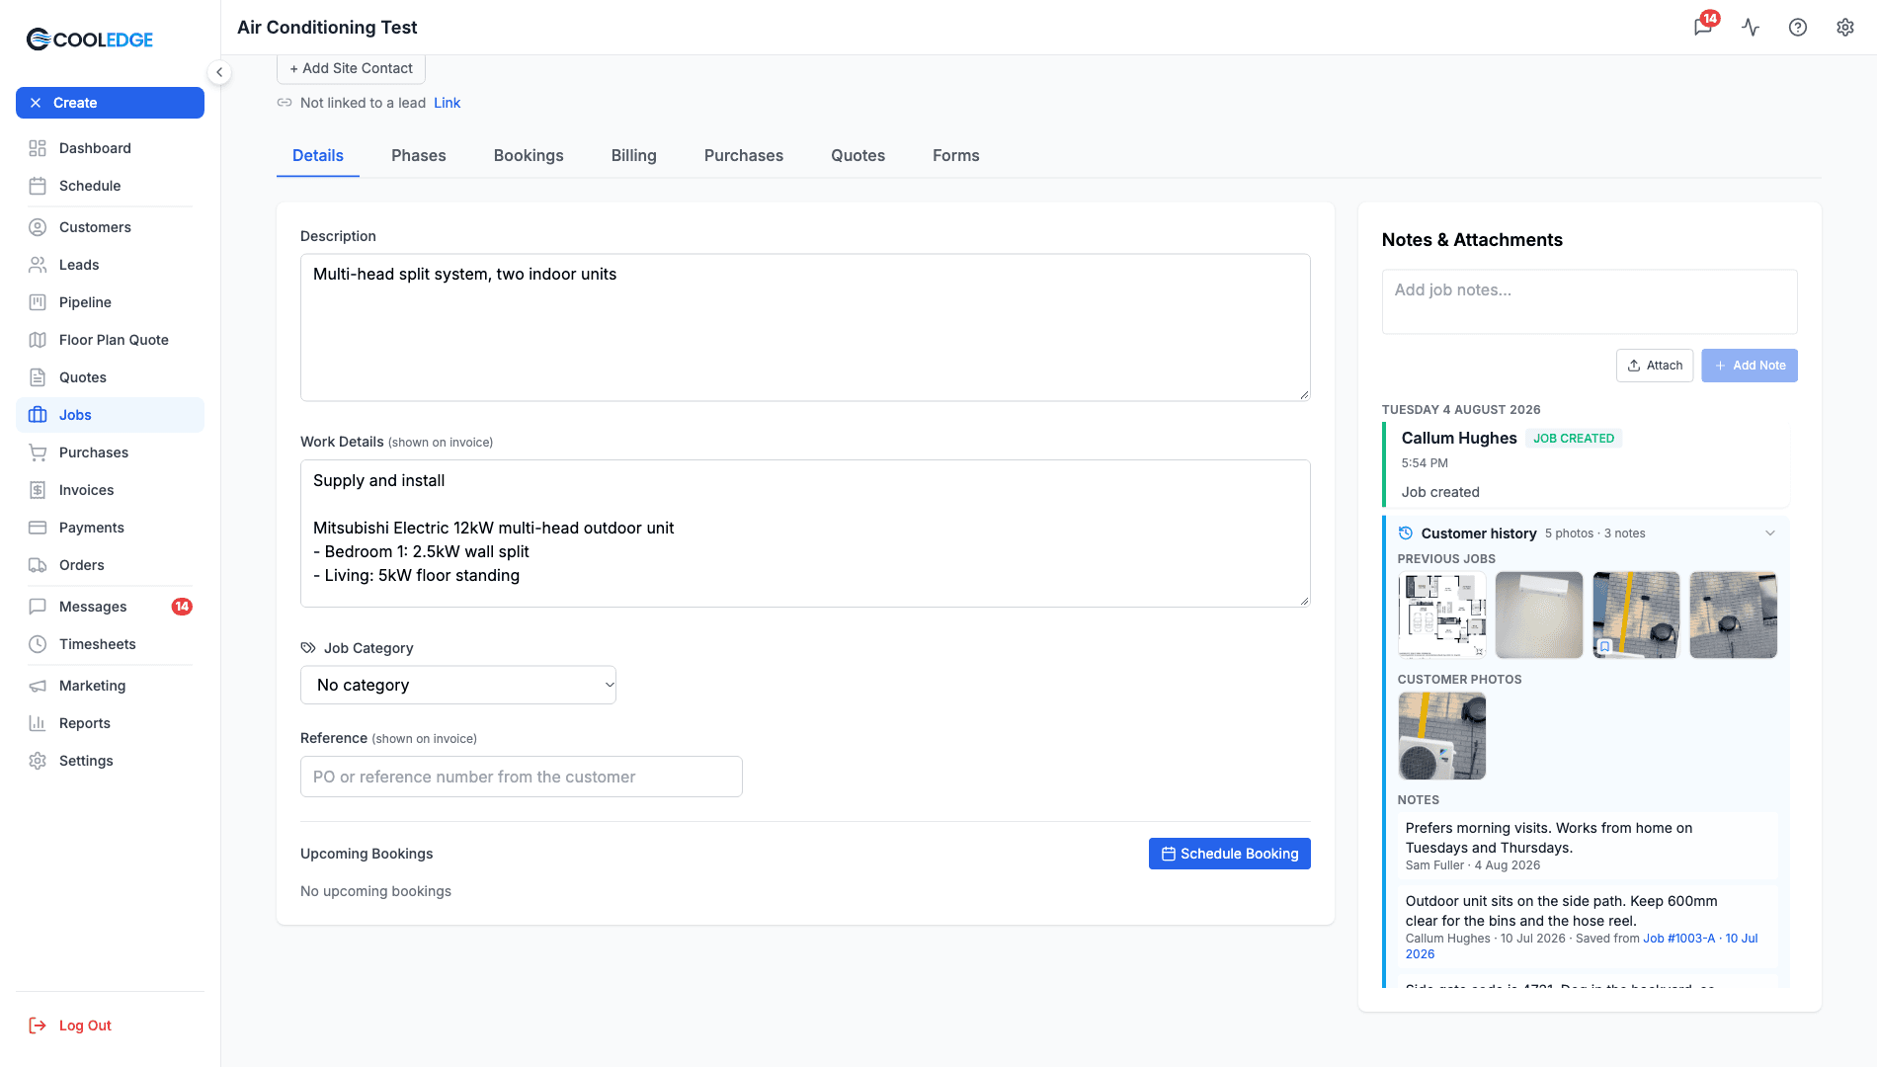The height and width of the screenshot is (1067, 1877).
Task: Switch to the Bookings tab
Action: 529,156
